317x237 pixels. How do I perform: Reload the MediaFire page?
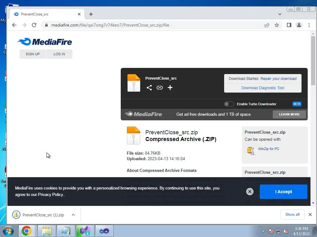(x=34, y=25)
